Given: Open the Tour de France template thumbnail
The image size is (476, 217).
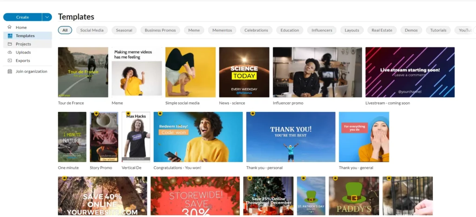Looking at the screenshot, I should (x=83, y=72).
